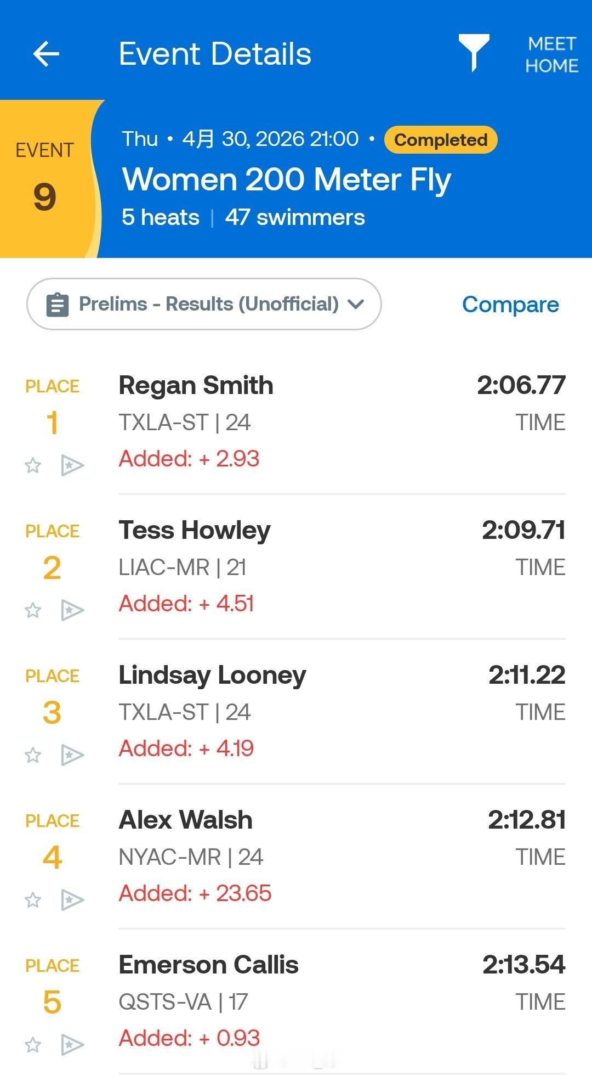Open Tess Howley's swimmer details

pyautogui.click(x=195, y=530)
